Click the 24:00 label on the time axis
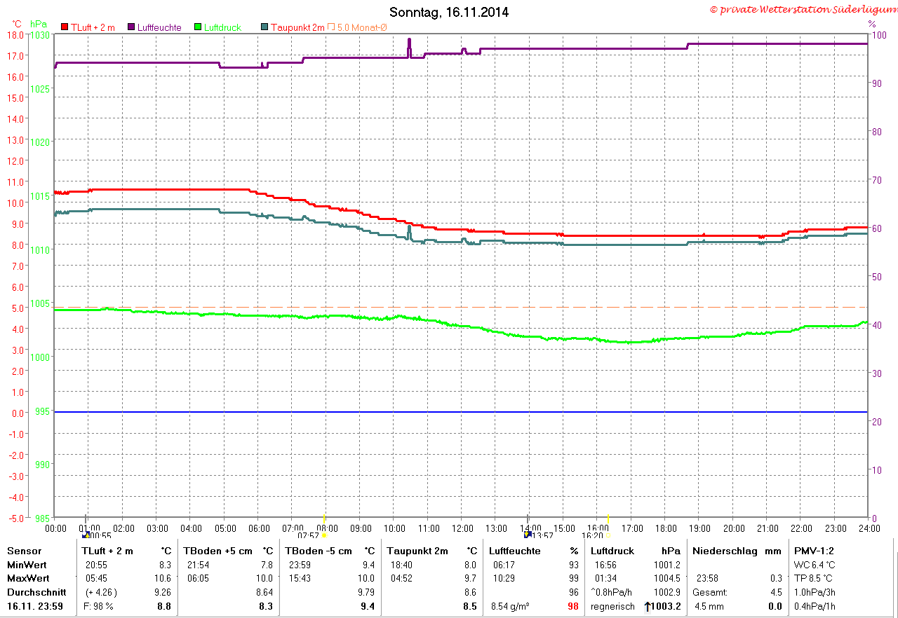The height and width of the screenshot is (618, 898). pyautogui.click(x=868, y=528)
